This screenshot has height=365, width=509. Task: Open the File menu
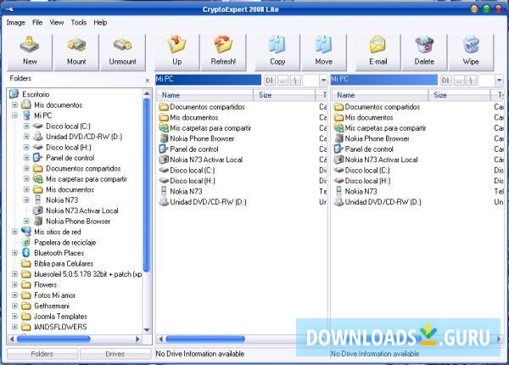pyautogui.click(x=37, y=22)
